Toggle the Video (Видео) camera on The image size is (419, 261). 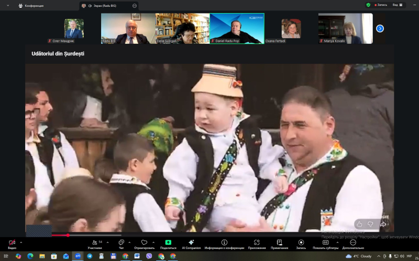(x=12, y=243)
